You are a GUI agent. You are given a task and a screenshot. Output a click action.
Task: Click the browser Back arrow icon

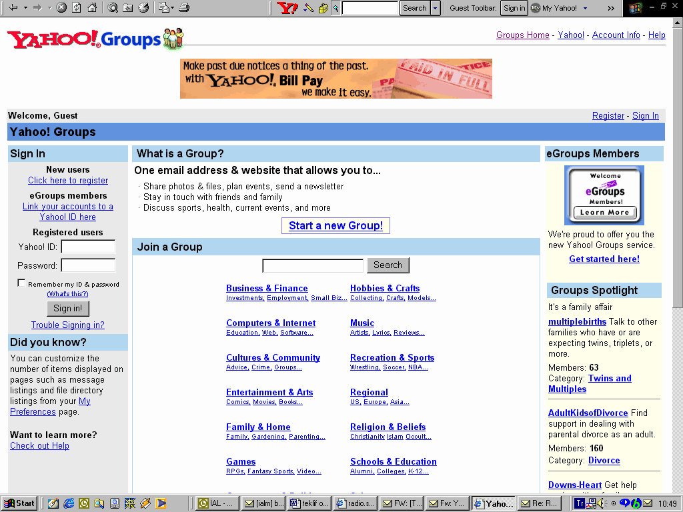(x=13, y=7)
